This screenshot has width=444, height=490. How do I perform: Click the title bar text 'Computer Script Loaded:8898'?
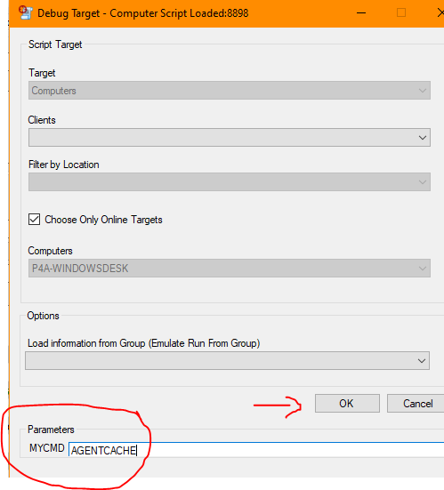[x=179, y=13]
